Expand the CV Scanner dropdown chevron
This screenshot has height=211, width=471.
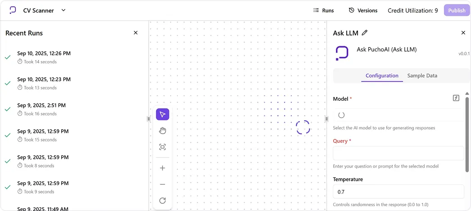point(63,10)
